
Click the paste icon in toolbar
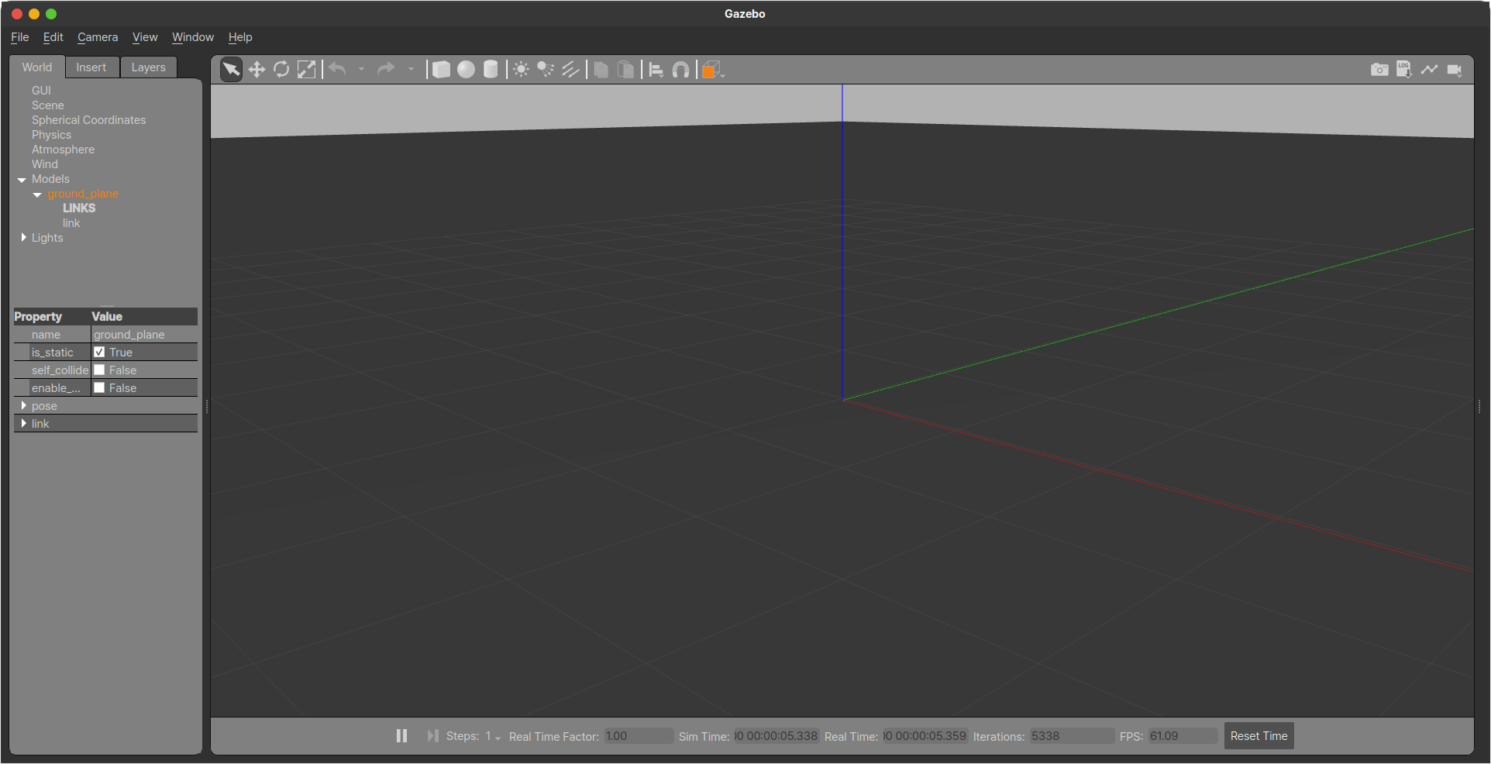626,70
